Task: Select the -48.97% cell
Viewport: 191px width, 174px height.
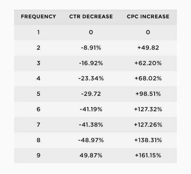Action: (x=91, y=140)
